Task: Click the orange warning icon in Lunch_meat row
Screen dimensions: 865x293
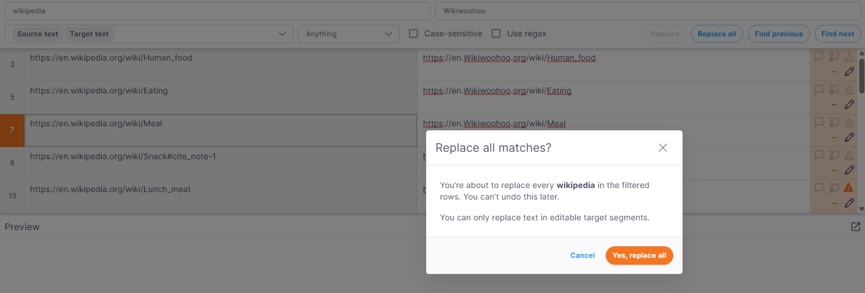Action: [849, 188]
